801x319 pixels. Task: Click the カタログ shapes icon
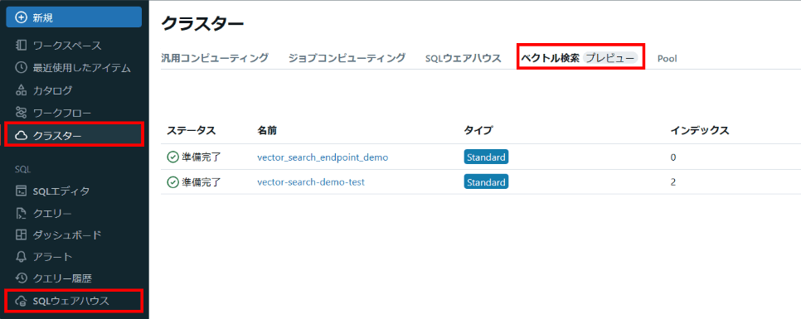pyautogui.click(x=21, y=90)
